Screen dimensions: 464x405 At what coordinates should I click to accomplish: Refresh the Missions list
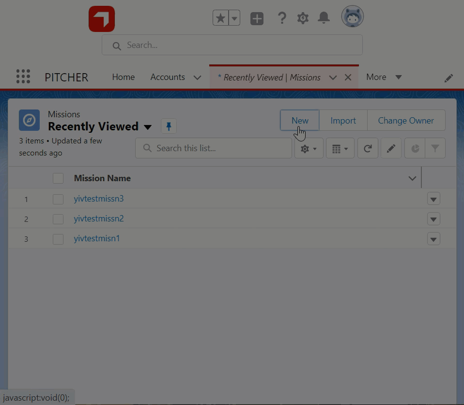pos(368,149)
